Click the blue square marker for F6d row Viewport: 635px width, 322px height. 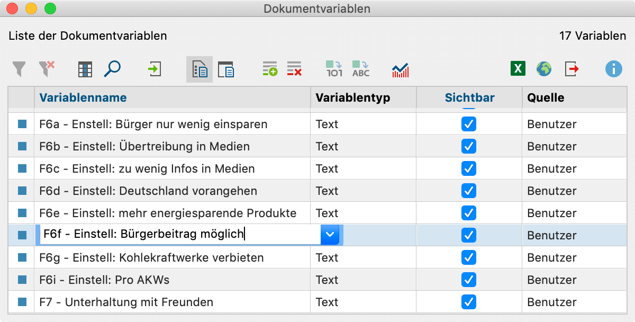(22, 191)
